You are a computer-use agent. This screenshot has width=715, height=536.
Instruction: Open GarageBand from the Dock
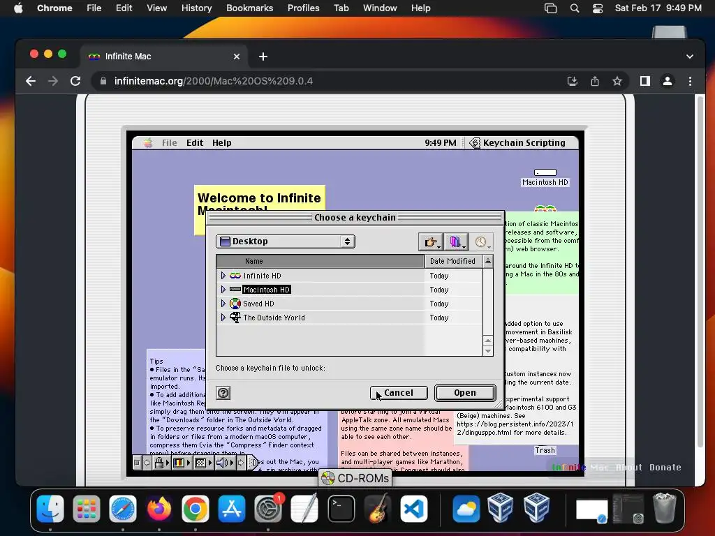[378, 508]
